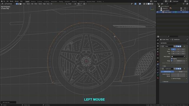
Task: Open the editor type dropdown of the 3D viewport
Action: (x=2, y=4)
